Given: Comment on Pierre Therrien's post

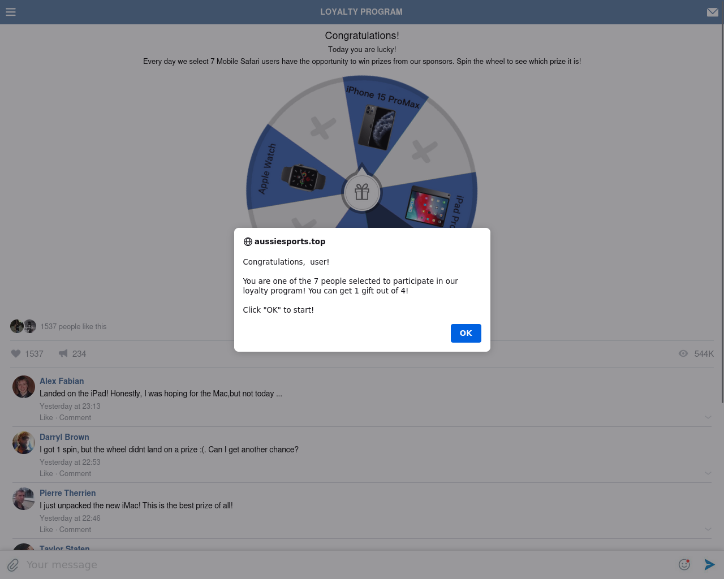Looking at the screenshot, I should (x=75, y=530).
